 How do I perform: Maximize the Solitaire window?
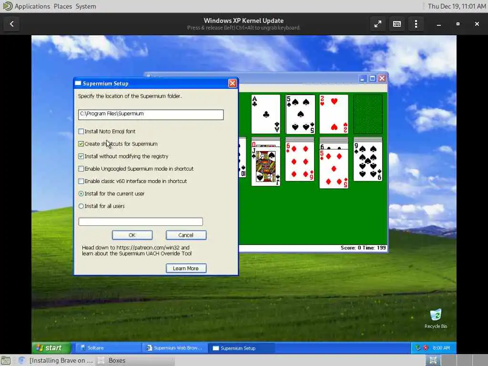[x=372, y=79]
